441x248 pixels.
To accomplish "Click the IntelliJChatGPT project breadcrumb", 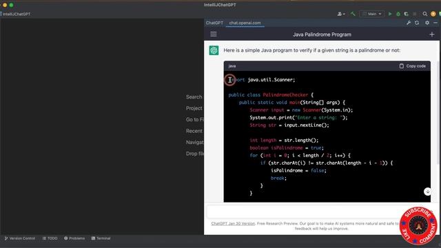I will [x=15, y=14].
